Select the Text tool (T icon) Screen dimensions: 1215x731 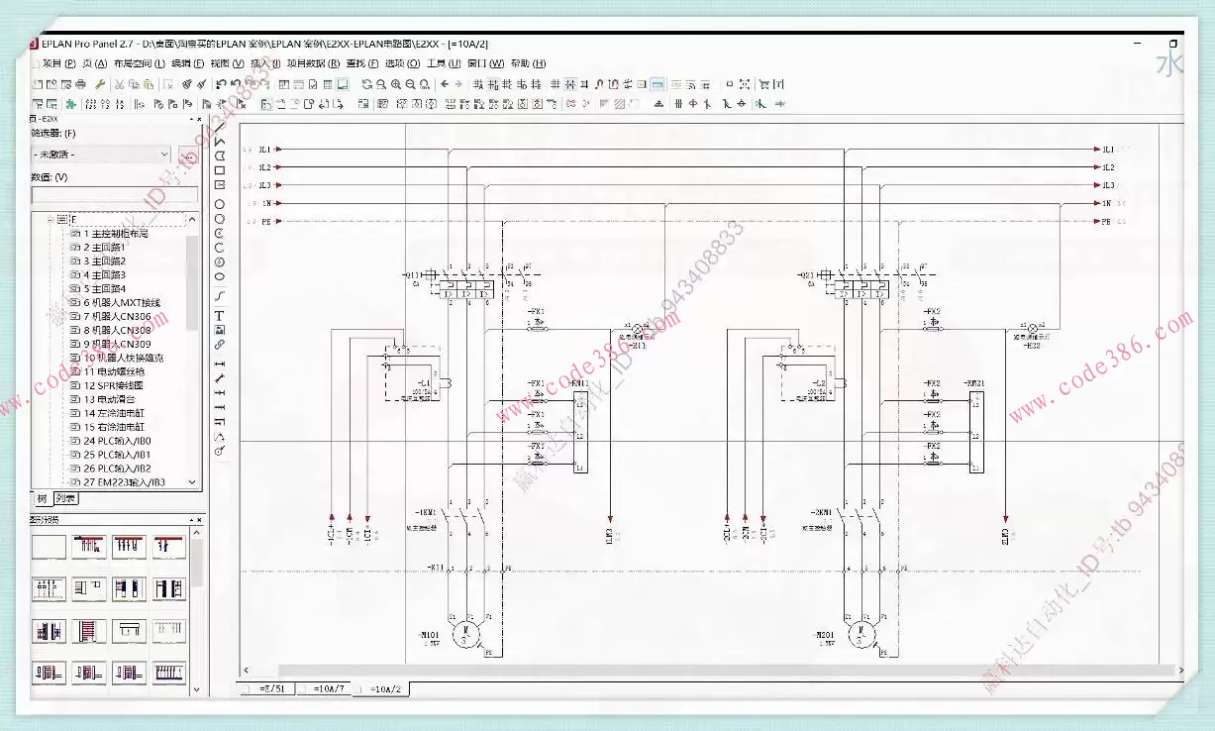tap(220, 316)
